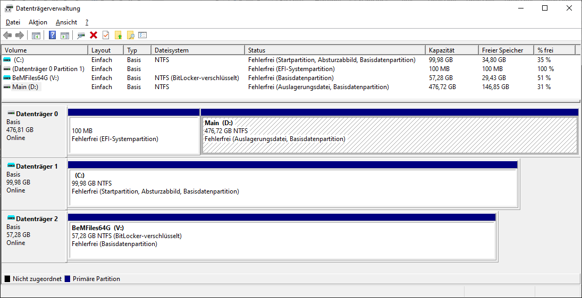Click the 476,72 GB capacity cell
The width and height of the screenshot is (582, 298).
click(442, 87)
